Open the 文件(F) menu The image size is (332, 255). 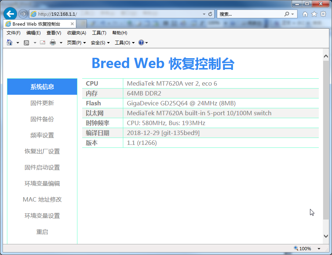(13, 33)
